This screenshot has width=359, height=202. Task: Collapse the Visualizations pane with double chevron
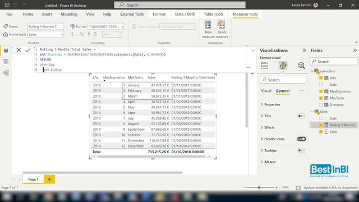tap(304, 50)
